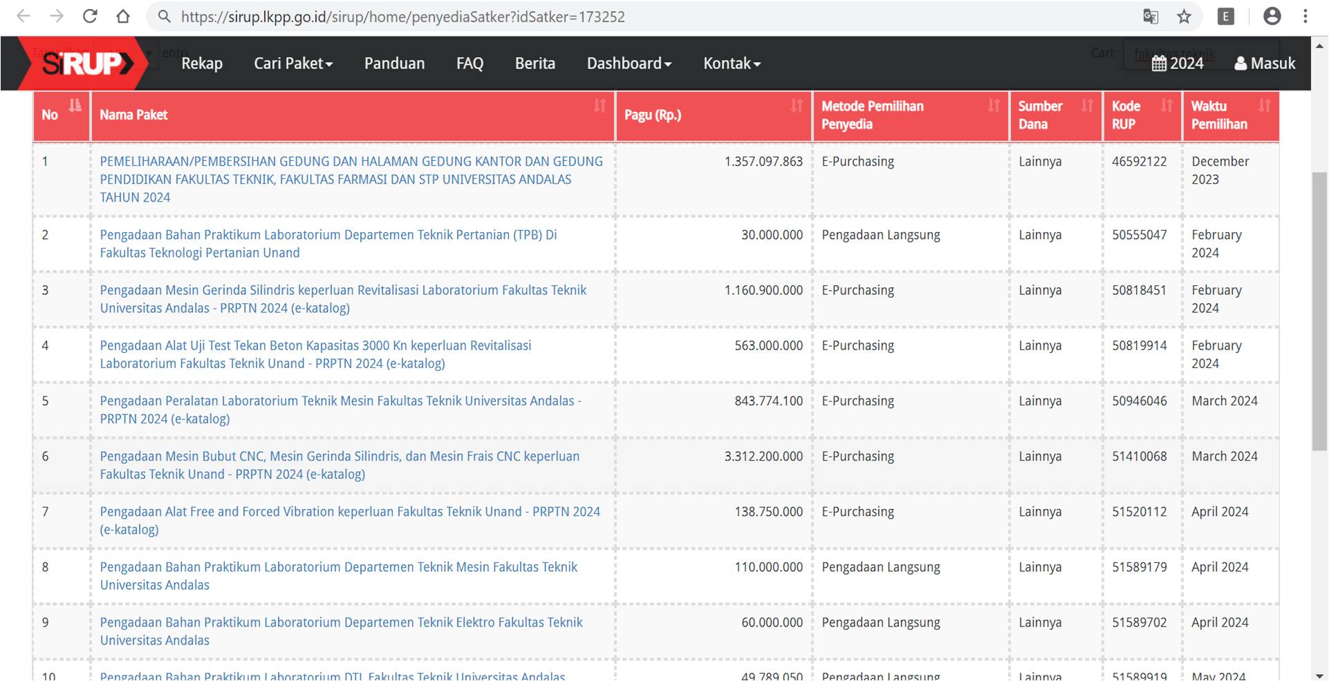Open browser profile account icon
This screenshot has width=1329, height=681.
1272,17
